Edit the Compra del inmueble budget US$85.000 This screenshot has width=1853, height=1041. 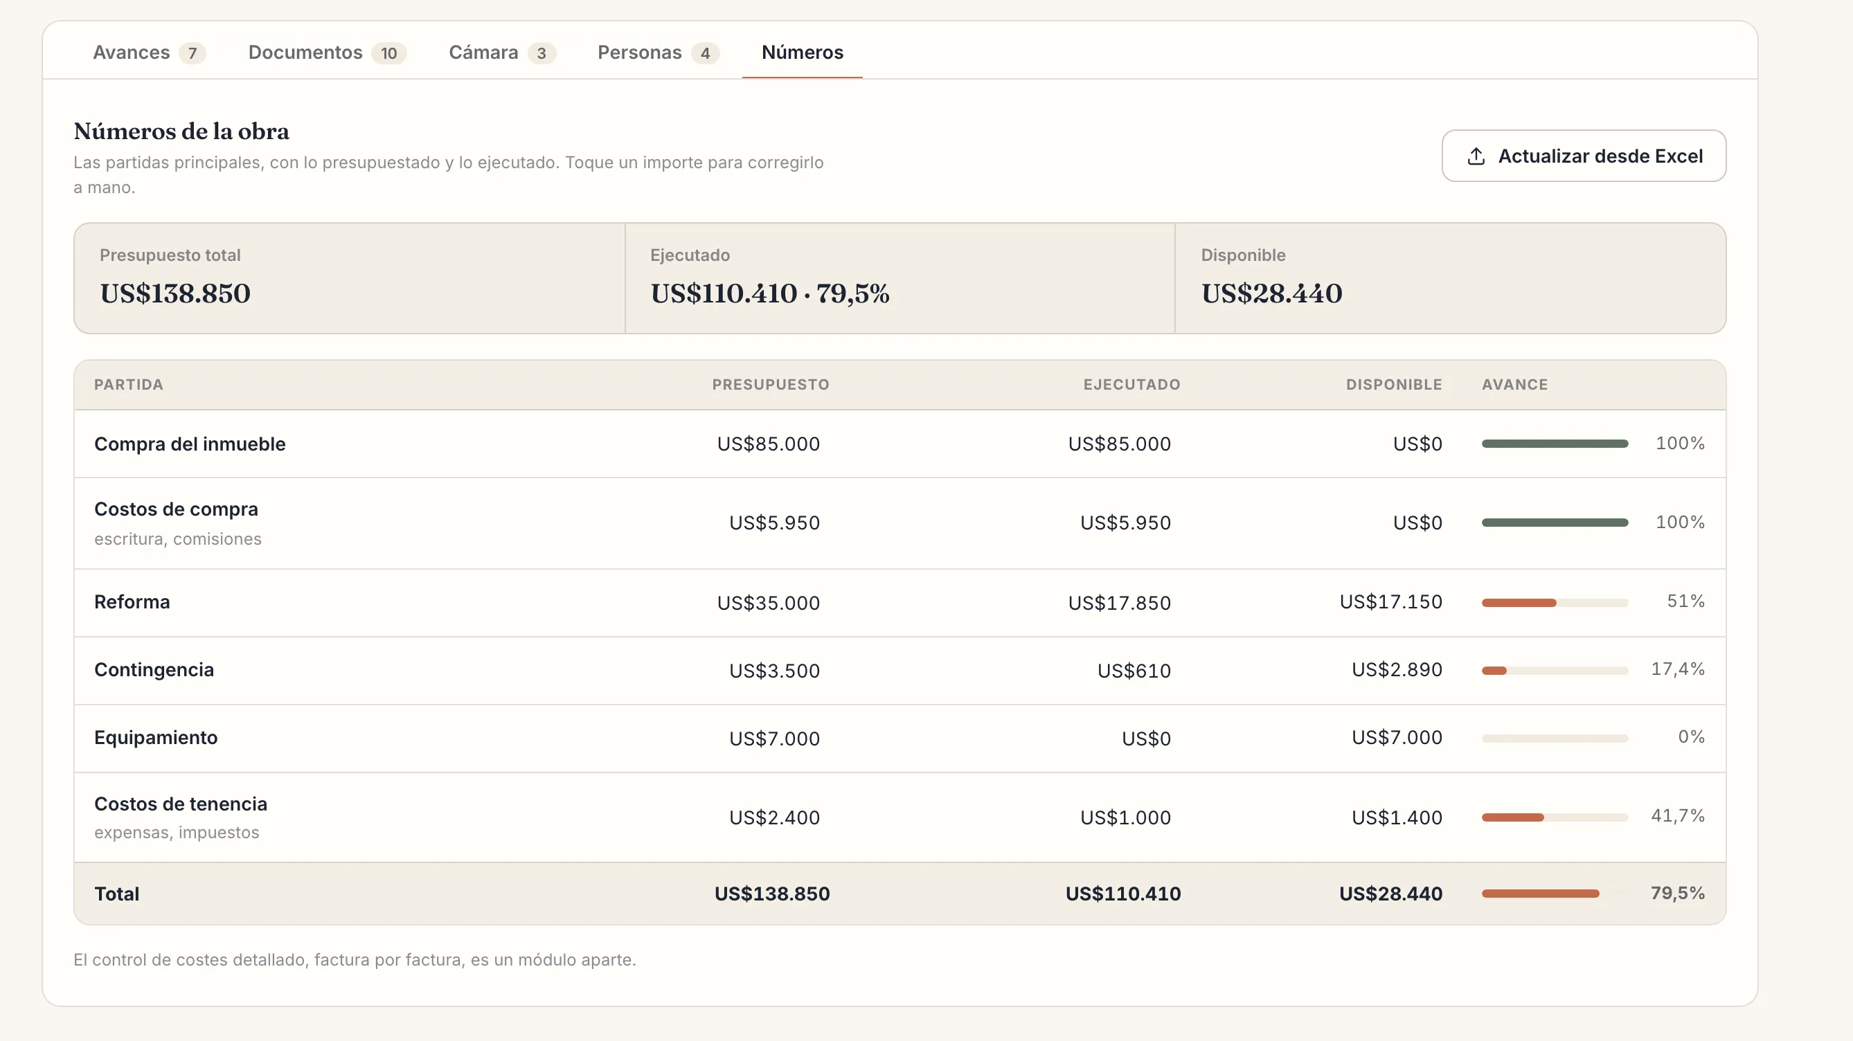[x=768, y=444]
